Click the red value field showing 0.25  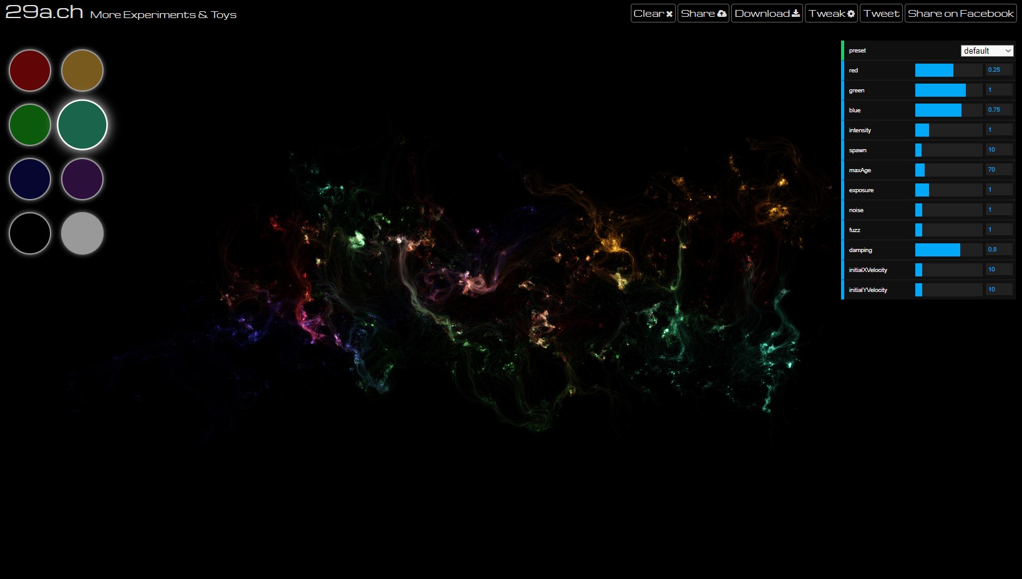click(x=999, y=70)
